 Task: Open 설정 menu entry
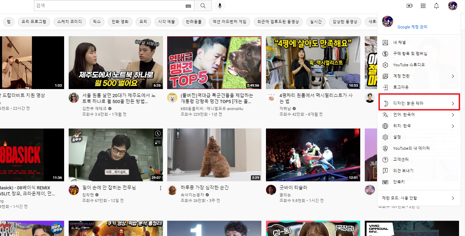pyautogui.click(x=419, y=137)
